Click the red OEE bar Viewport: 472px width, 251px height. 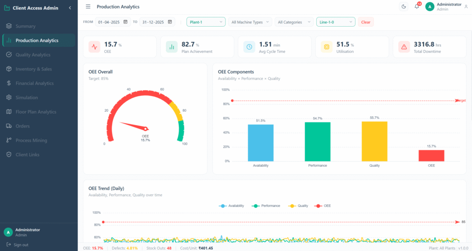(431, 155)
